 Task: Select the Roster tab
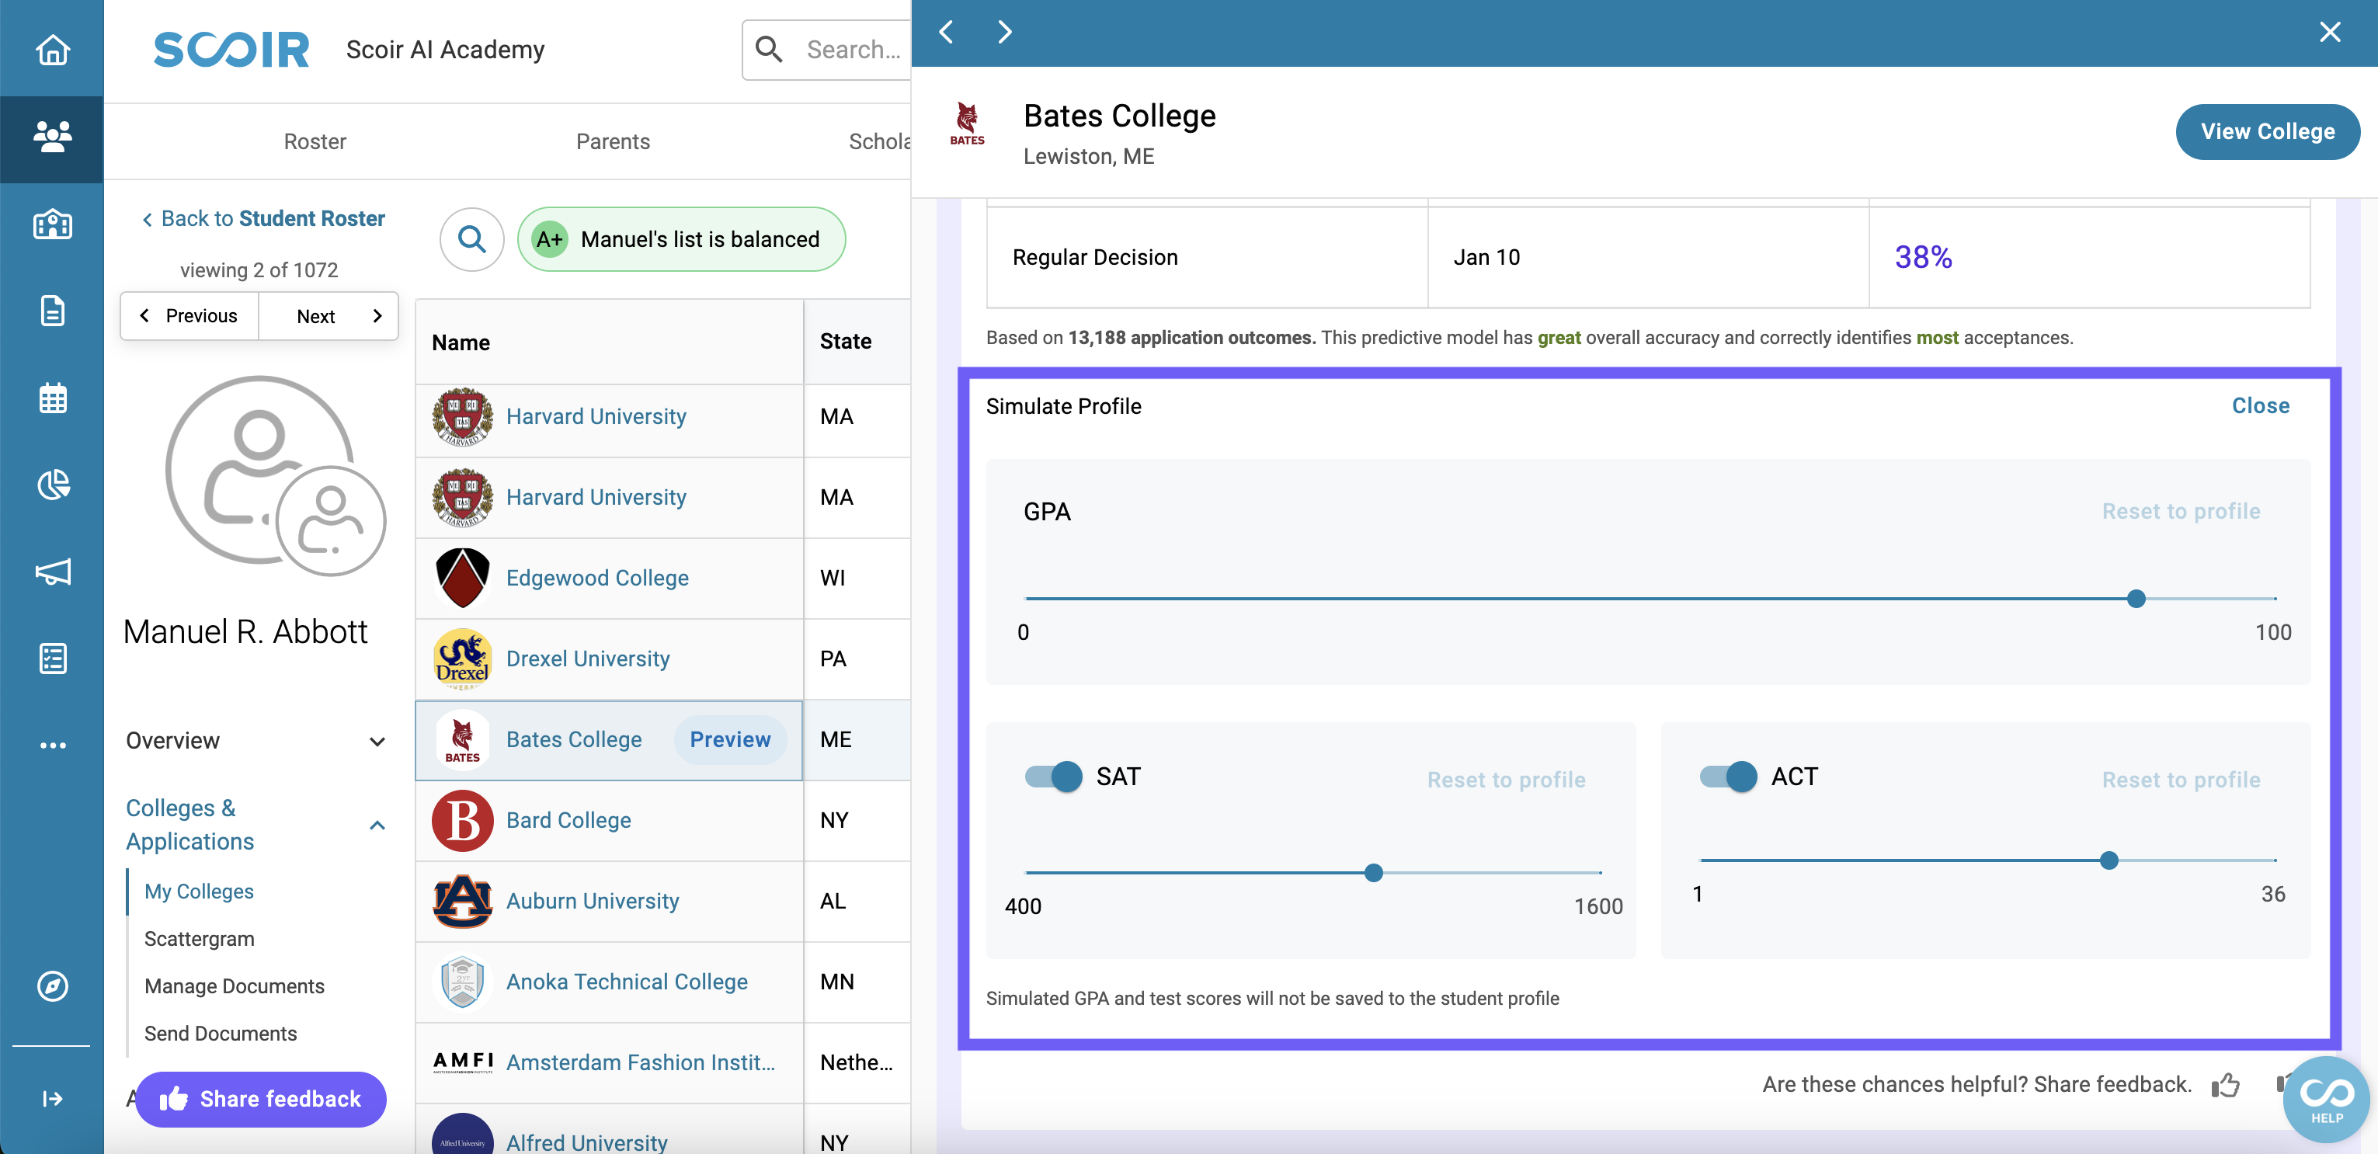tap(315, 143)
